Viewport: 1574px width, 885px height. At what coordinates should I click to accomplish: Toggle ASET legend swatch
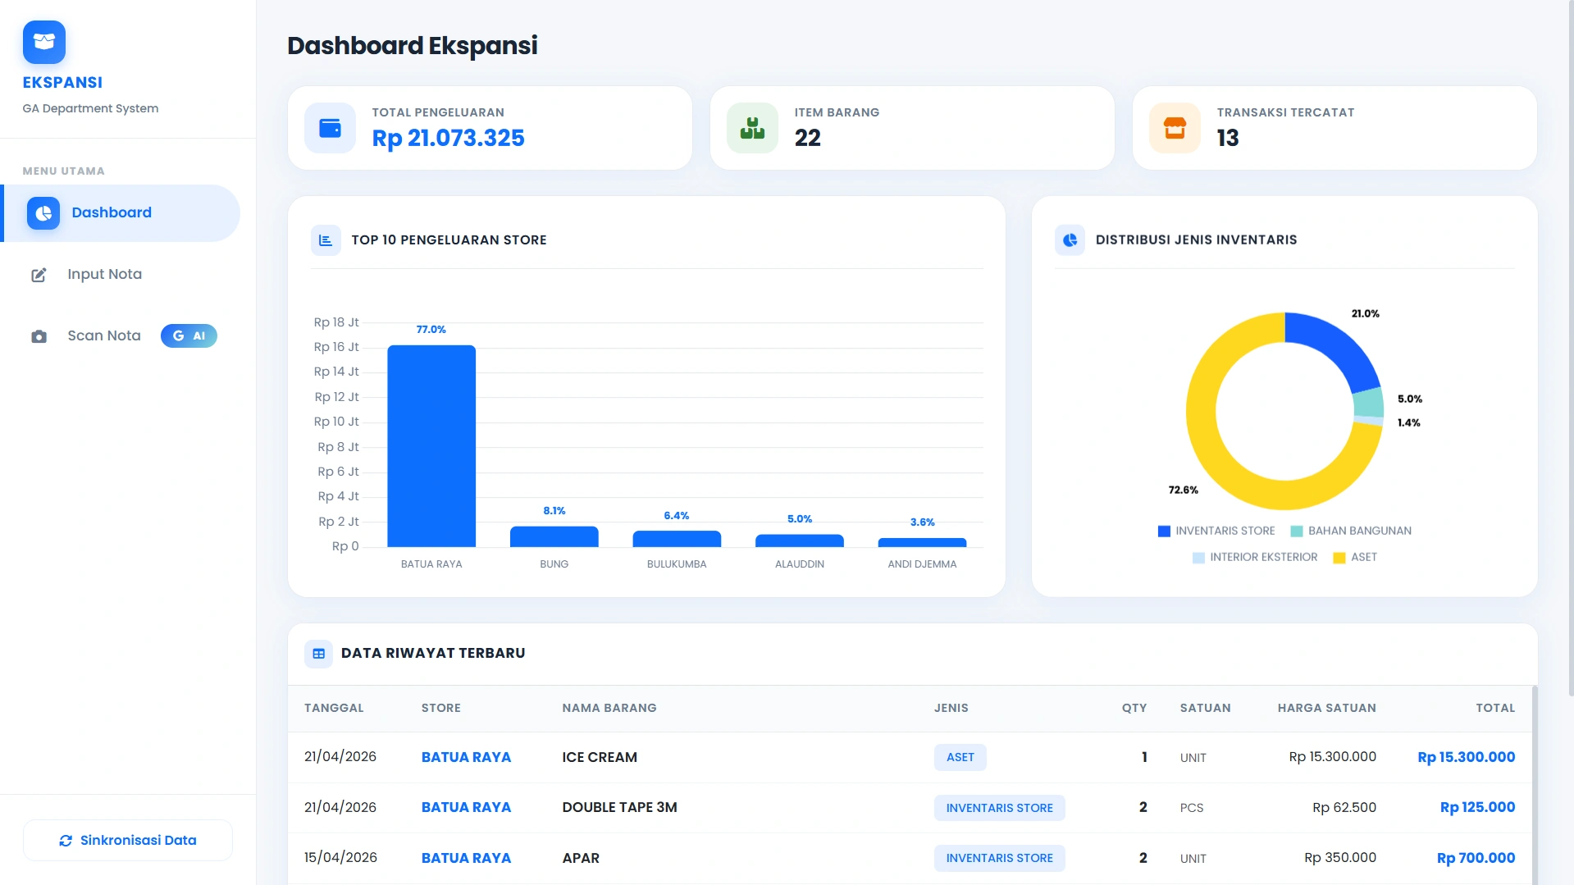1339,558
